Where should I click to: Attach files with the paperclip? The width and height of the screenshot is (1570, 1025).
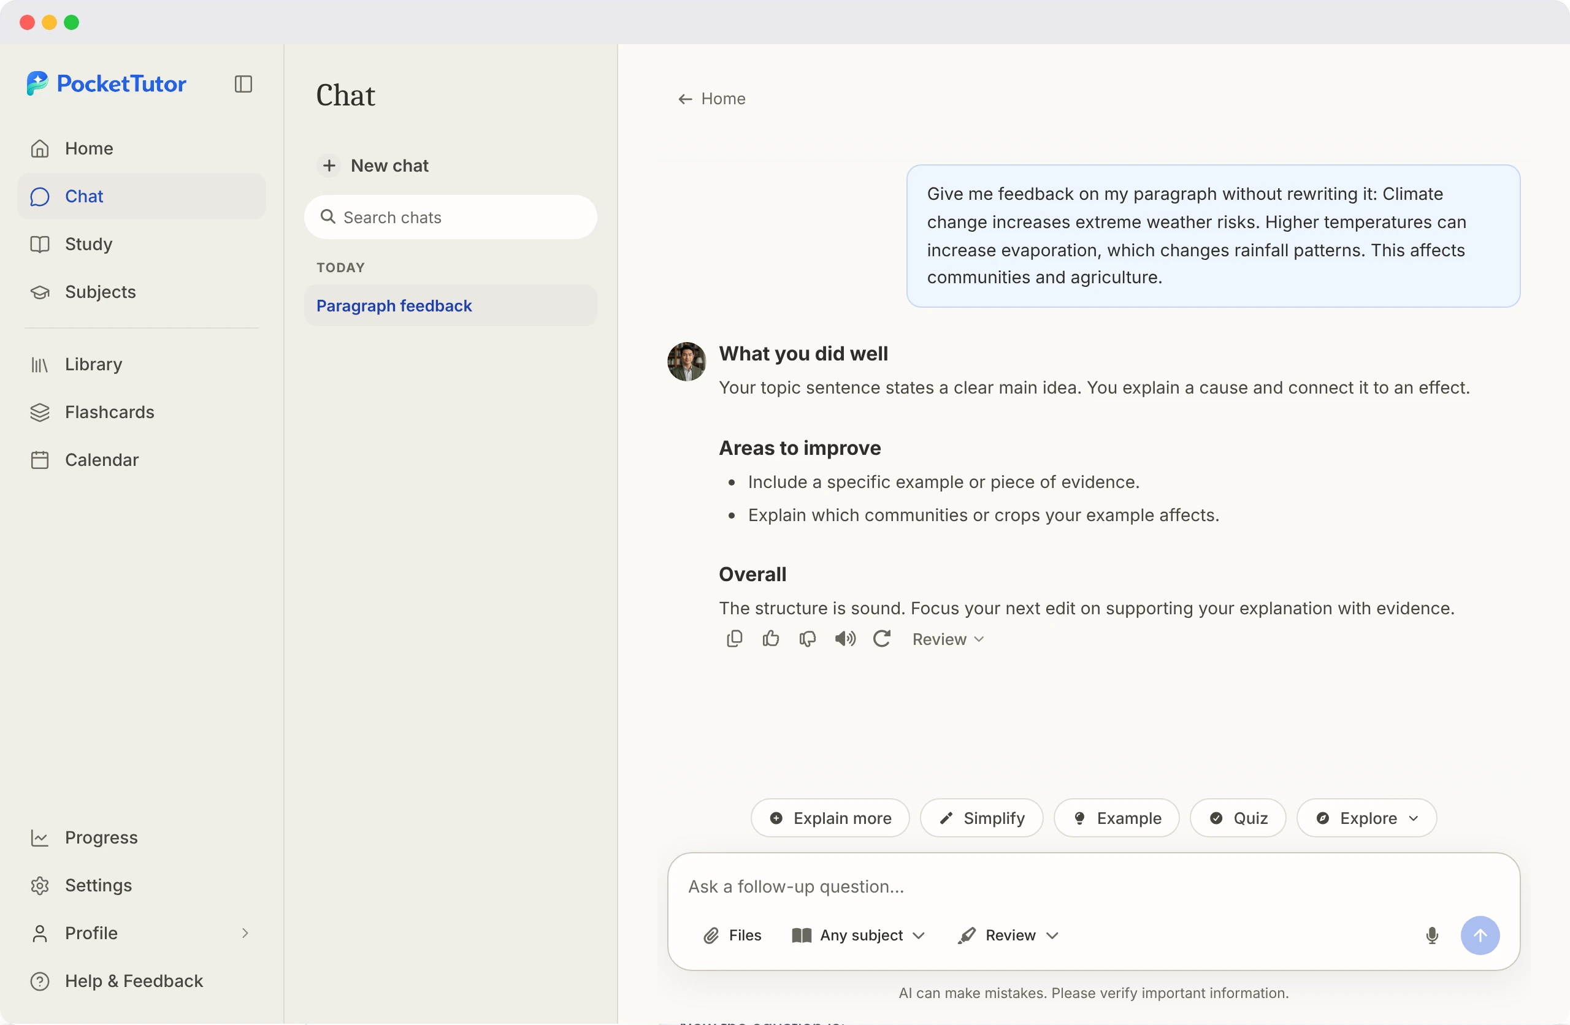click(x=732, y=935)
